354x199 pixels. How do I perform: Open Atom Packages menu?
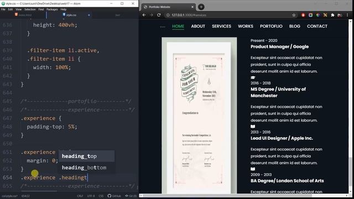(52, 9)
